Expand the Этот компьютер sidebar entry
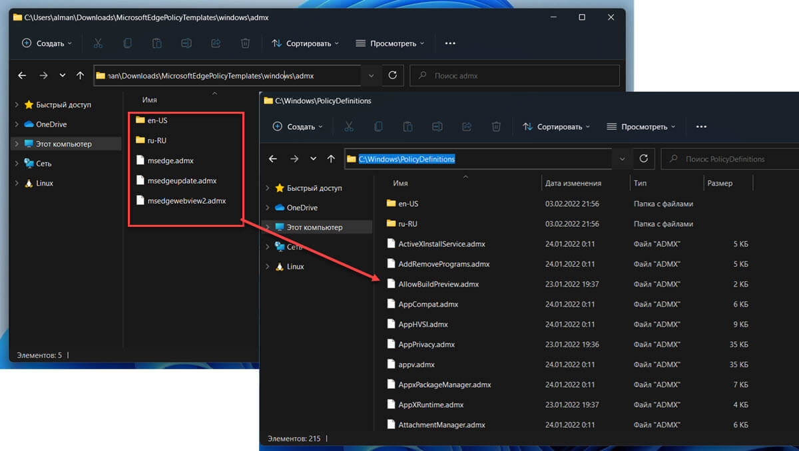 pos(268,227)
